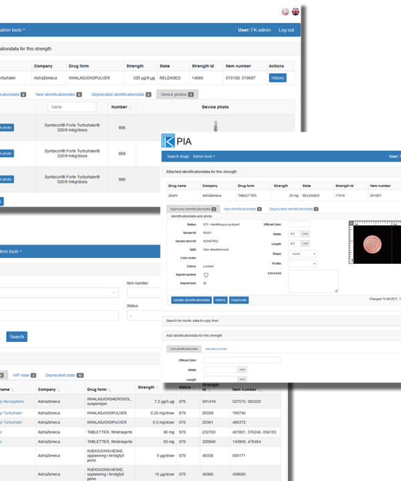Sort by the Number column arrows

[130, 107]
